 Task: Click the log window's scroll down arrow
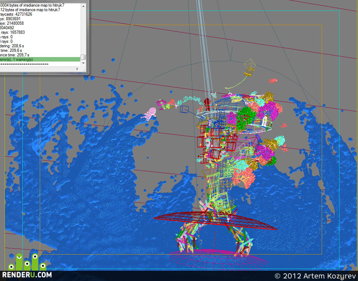[x=83, y=63]
